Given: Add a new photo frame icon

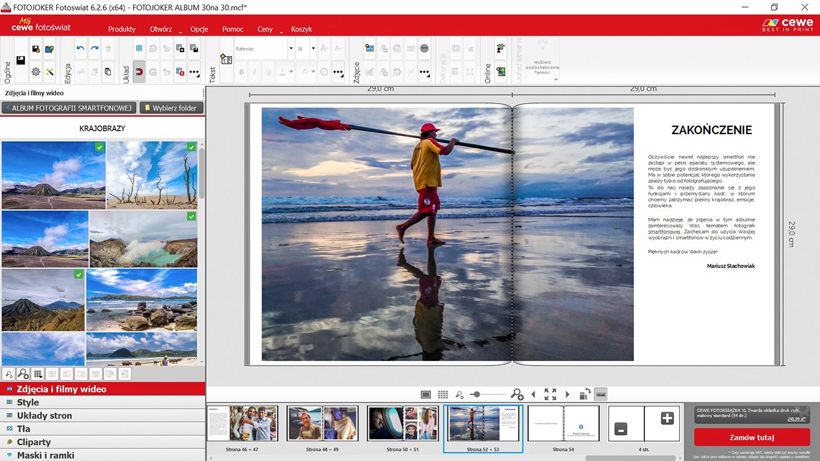Looking at the screenshot, I should [x=370, y=49].
